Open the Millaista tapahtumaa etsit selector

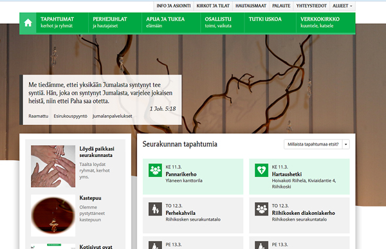[313, 144]
